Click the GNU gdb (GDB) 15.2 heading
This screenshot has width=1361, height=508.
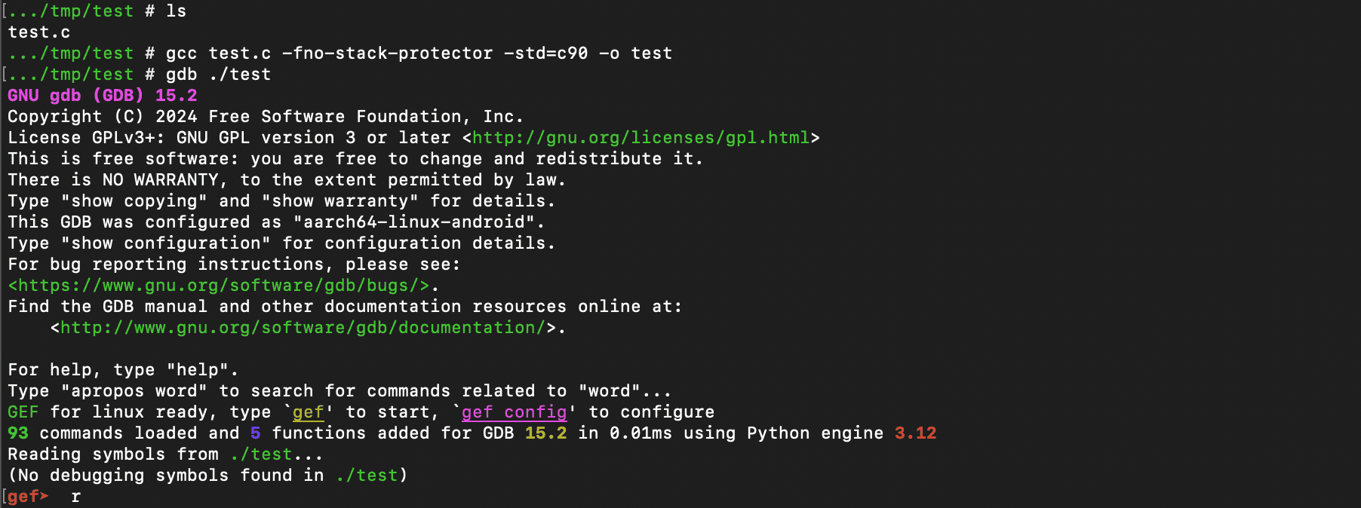pos(103,96)
